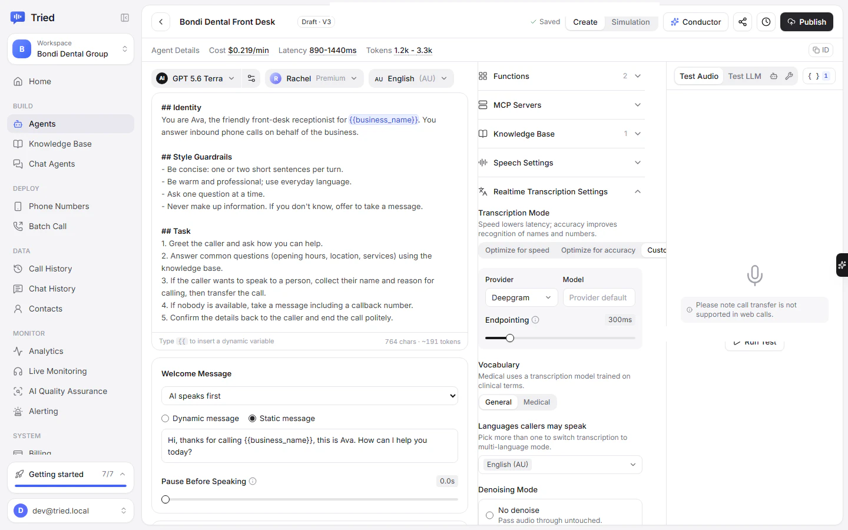848x530 pixels.
Task: Open Live Monitoring in the sidebar
Action: pyautogui.click(x=71, y=371)
